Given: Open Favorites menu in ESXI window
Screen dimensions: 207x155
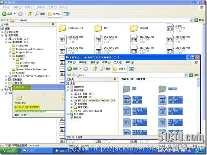Looking at the screenshot, I should click(106, 62).
